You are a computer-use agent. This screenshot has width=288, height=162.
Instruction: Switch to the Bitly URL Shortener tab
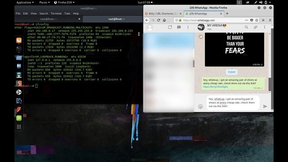[x=163, y=13]
